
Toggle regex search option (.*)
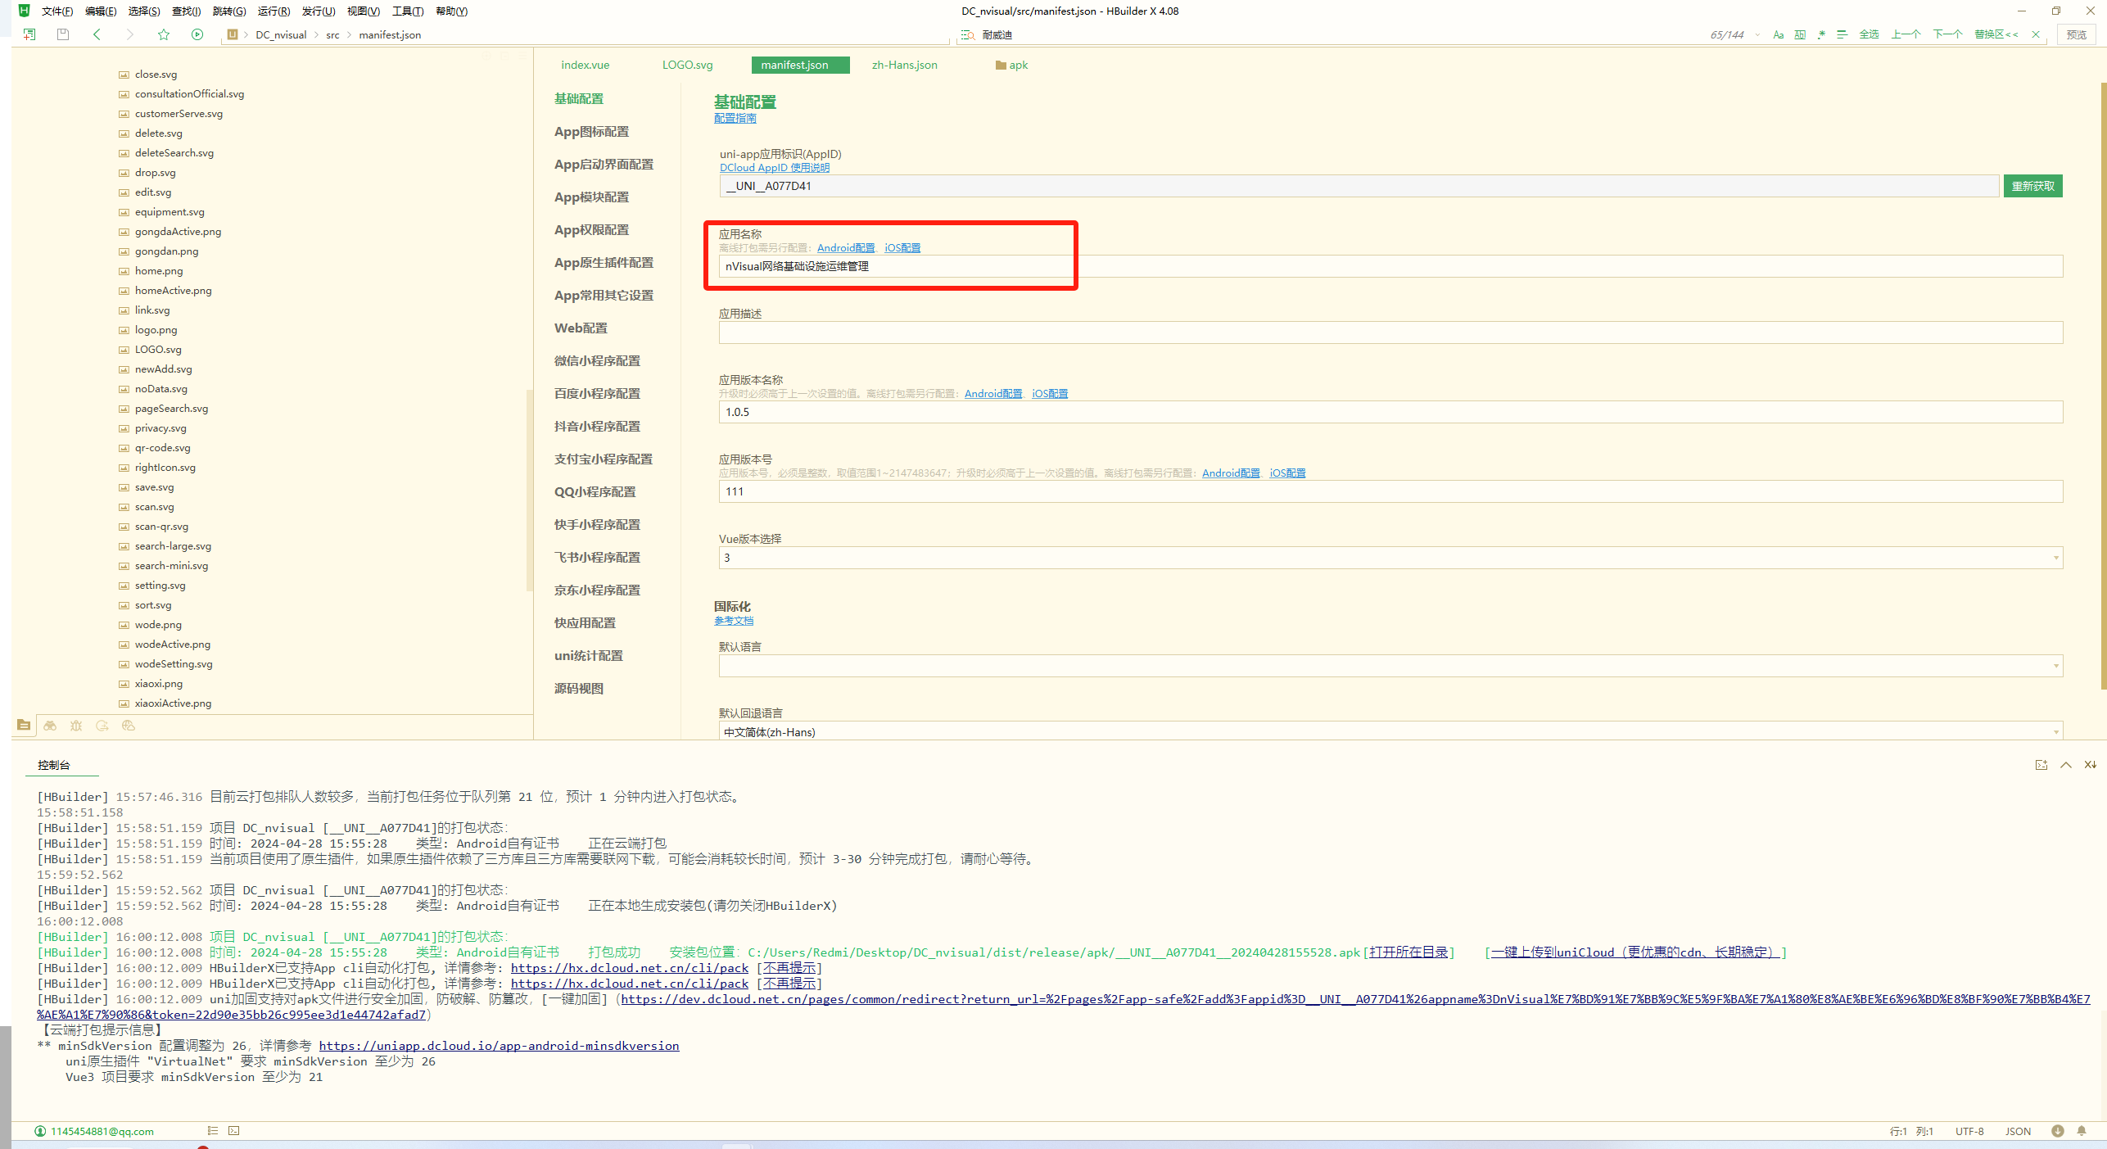click(1821, 34)
